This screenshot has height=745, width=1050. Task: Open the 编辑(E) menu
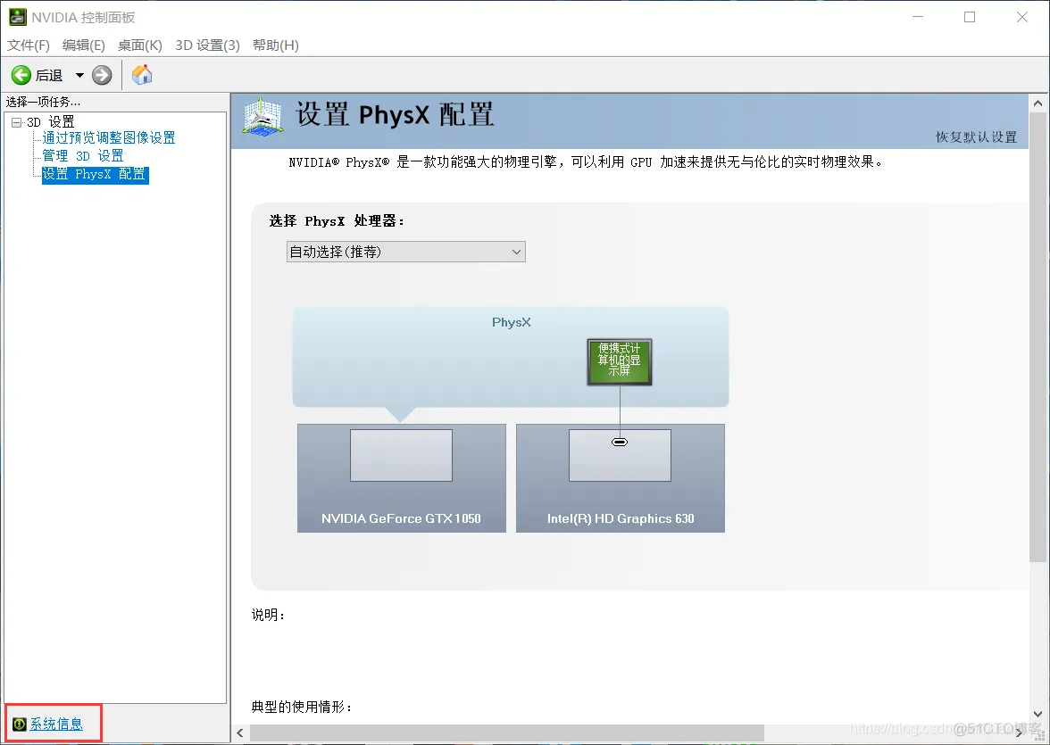tap(84, 45)
